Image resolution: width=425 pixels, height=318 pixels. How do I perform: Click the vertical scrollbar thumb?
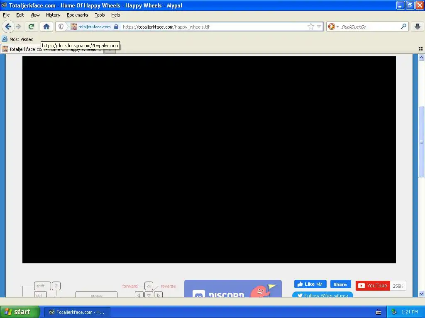point(421,142)
